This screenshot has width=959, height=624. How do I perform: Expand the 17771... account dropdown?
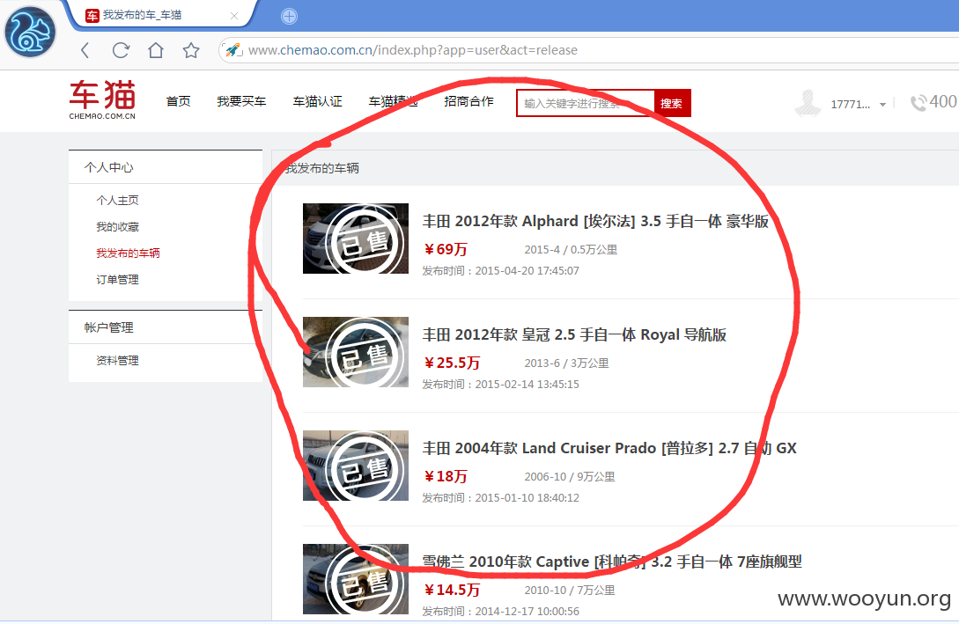click(x=882, y=105)
